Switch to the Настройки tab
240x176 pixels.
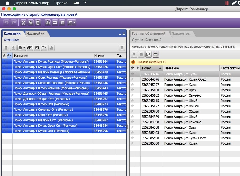(x=35, y=34)
